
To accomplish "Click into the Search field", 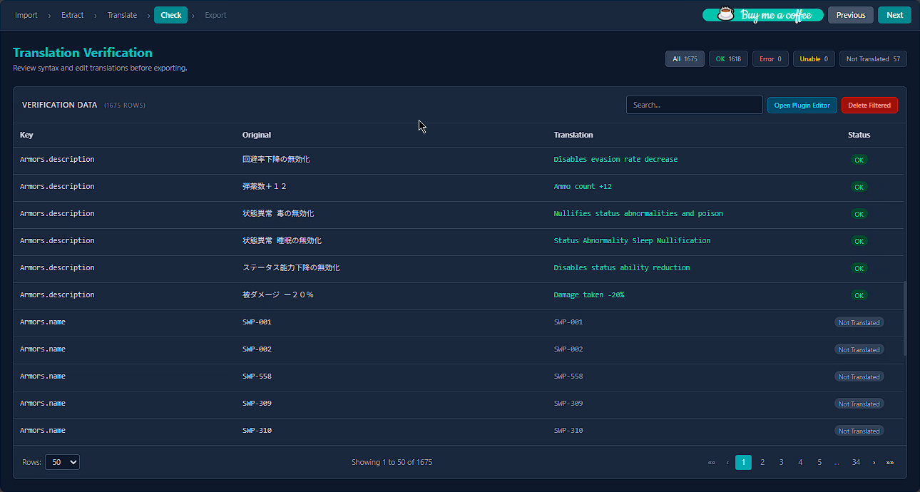I will click(x=694, y=105).
